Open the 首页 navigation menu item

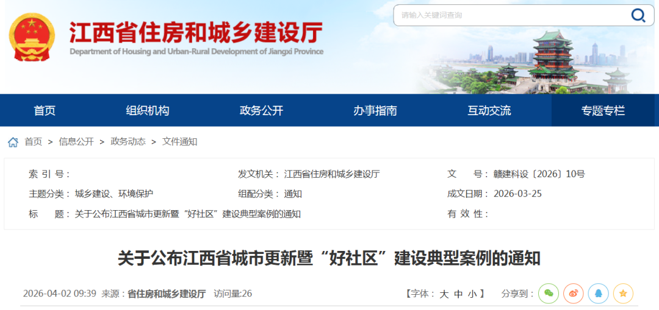coord(45,111)
